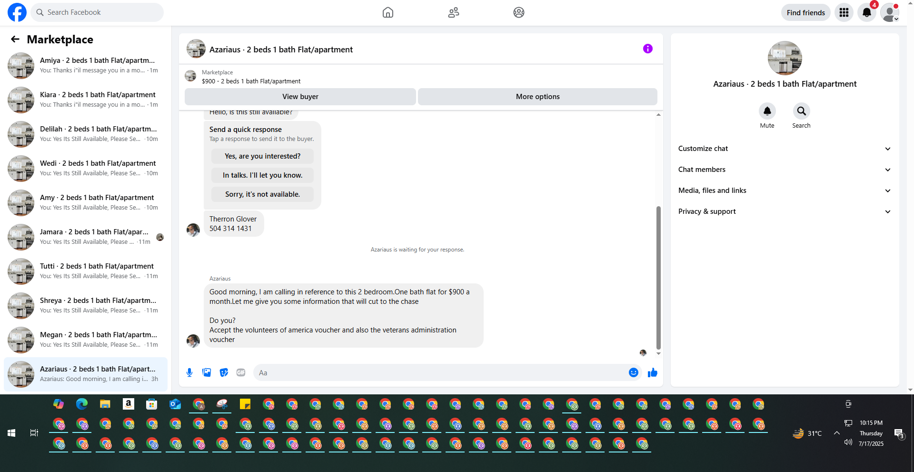Click the taskbar volume speaker icon
The image size is (914, 472).
click(x=848, y=442)
